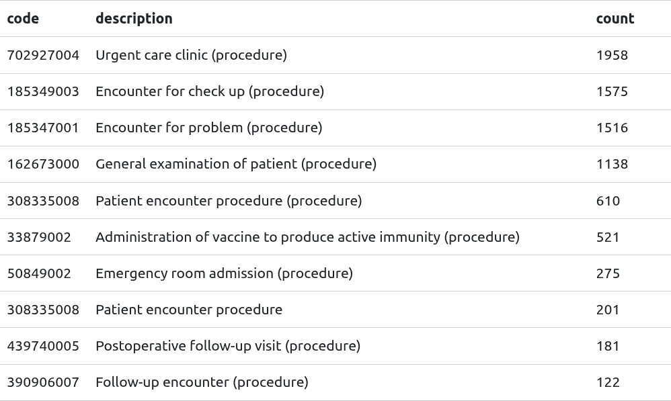671x401 pixels.
Task: Select code 702927004 cell
Action: click(x=43, y=55)
